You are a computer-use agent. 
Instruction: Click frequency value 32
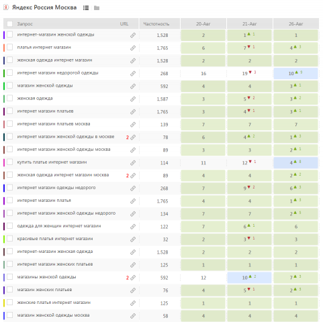pyautogui.click(x=165, y=239)
